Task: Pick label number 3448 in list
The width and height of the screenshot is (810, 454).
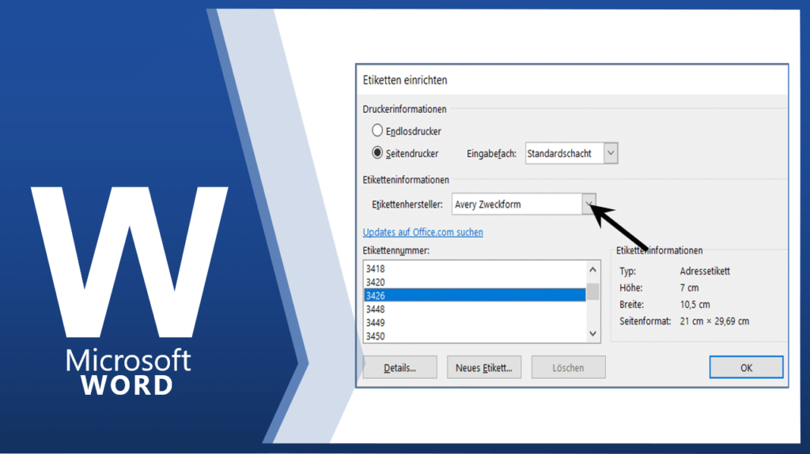Action: 475,309
